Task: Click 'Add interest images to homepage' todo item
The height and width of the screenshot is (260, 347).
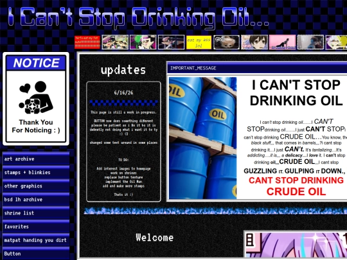Action: pyautogui.click(x=123, y=168)
